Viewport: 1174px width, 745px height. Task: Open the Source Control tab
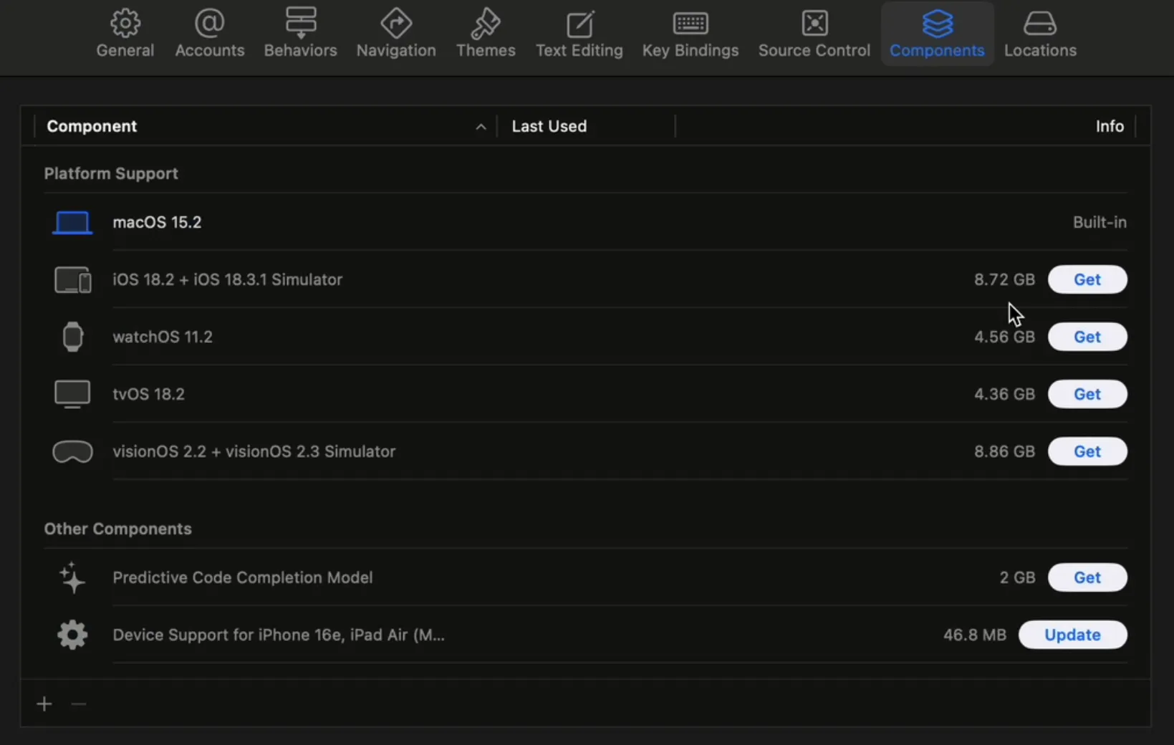coord(814,34)
